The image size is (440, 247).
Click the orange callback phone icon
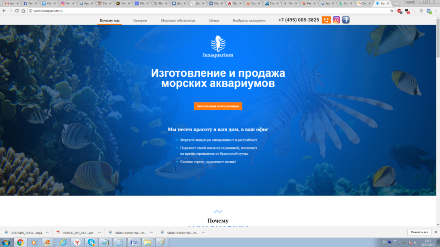(x=326, y=20)
